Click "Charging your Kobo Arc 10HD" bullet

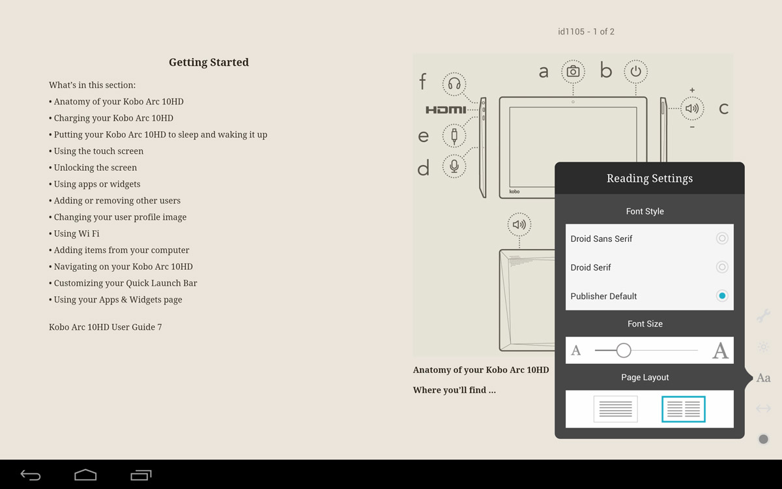coord(111,118)
